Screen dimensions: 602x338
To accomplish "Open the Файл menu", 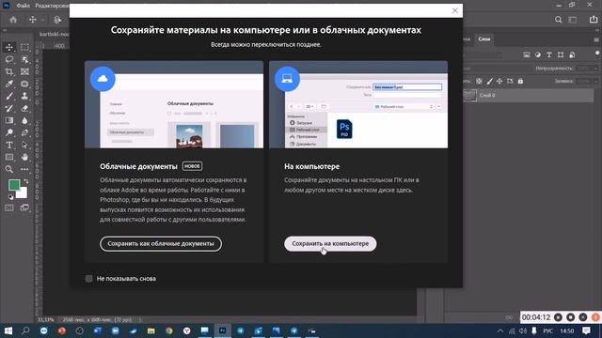I will [x=23, y=6].
